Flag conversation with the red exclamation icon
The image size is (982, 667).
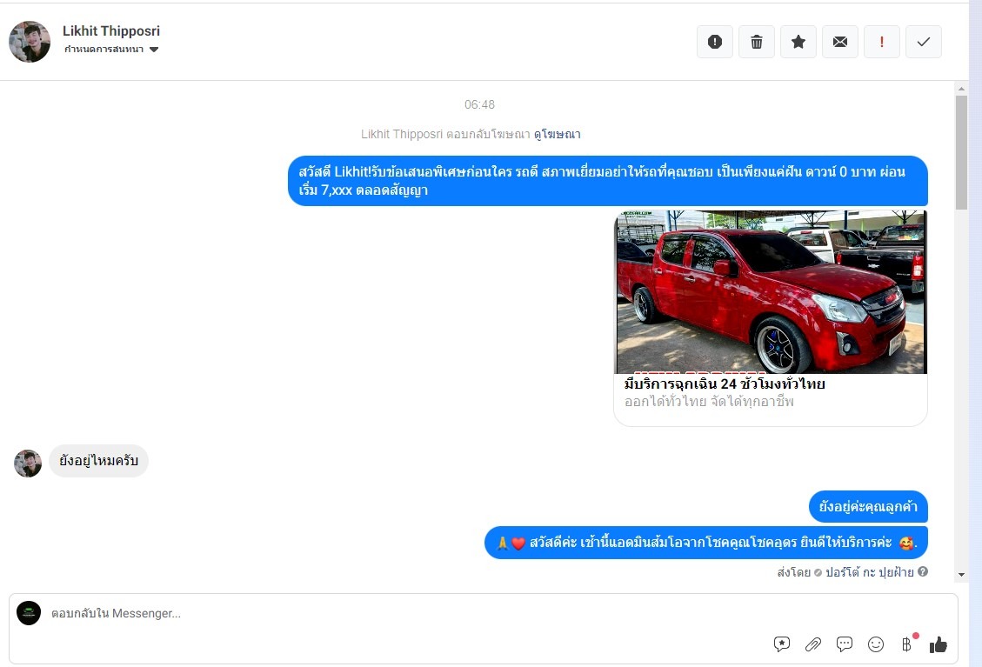tap(882, 42)
